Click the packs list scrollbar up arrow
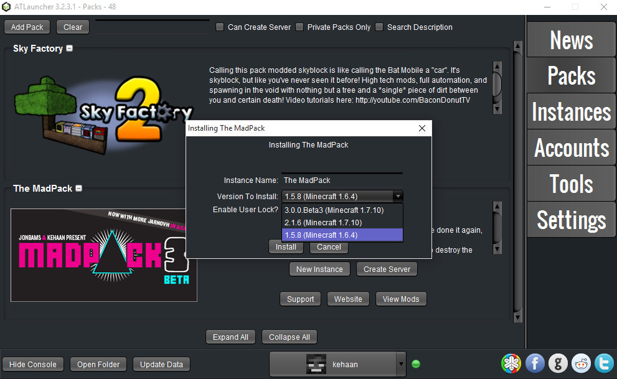 [x=518, y=46]
